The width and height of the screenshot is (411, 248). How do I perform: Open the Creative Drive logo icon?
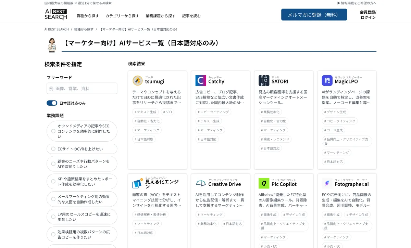click(201, 183)
